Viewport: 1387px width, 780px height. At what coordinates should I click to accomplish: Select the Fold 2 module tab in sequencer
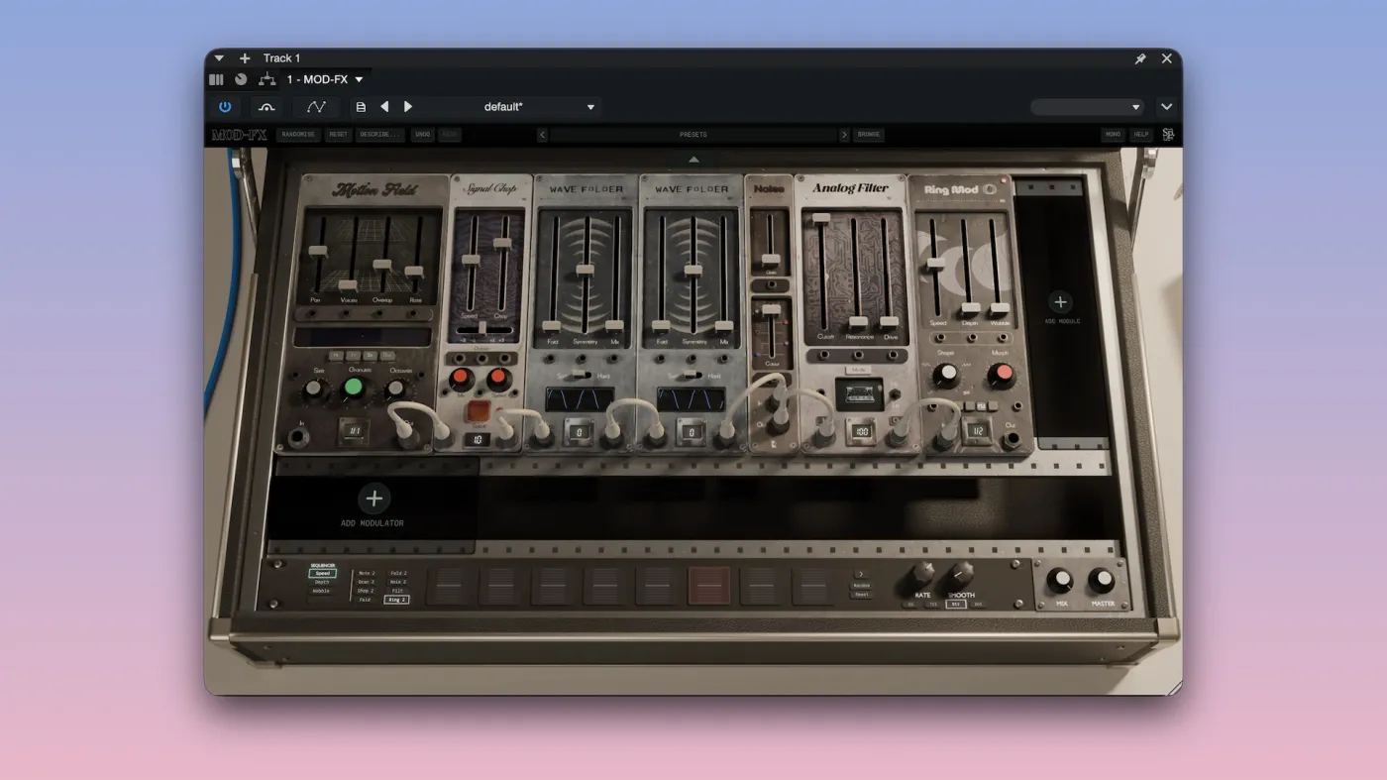coord(397,574)
